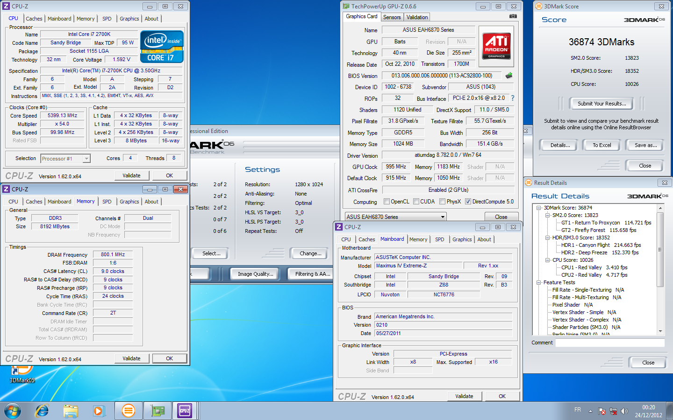Collapse the Feature Tests tree node
Screen dimensions: 673x420
tap(539, 282)
